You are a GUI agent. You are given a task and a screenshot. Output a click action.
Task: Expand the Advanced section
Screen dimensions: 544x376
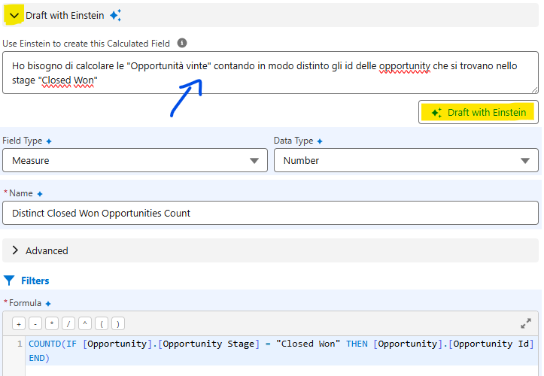[15, 250]
